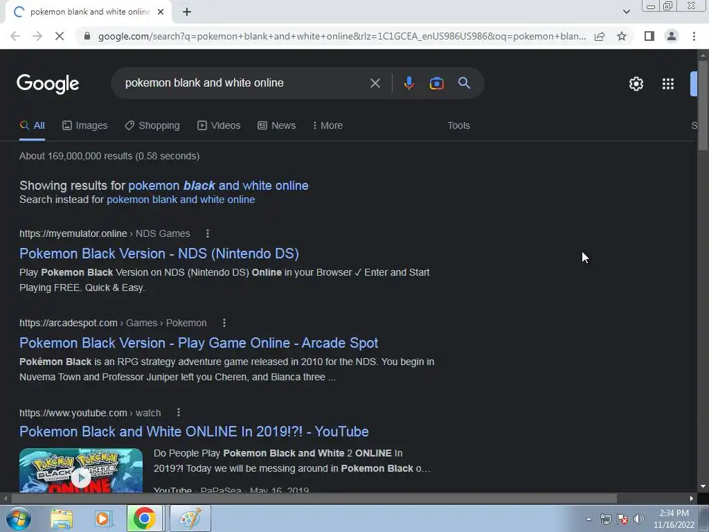Clear the search query with X

[375, 83]
